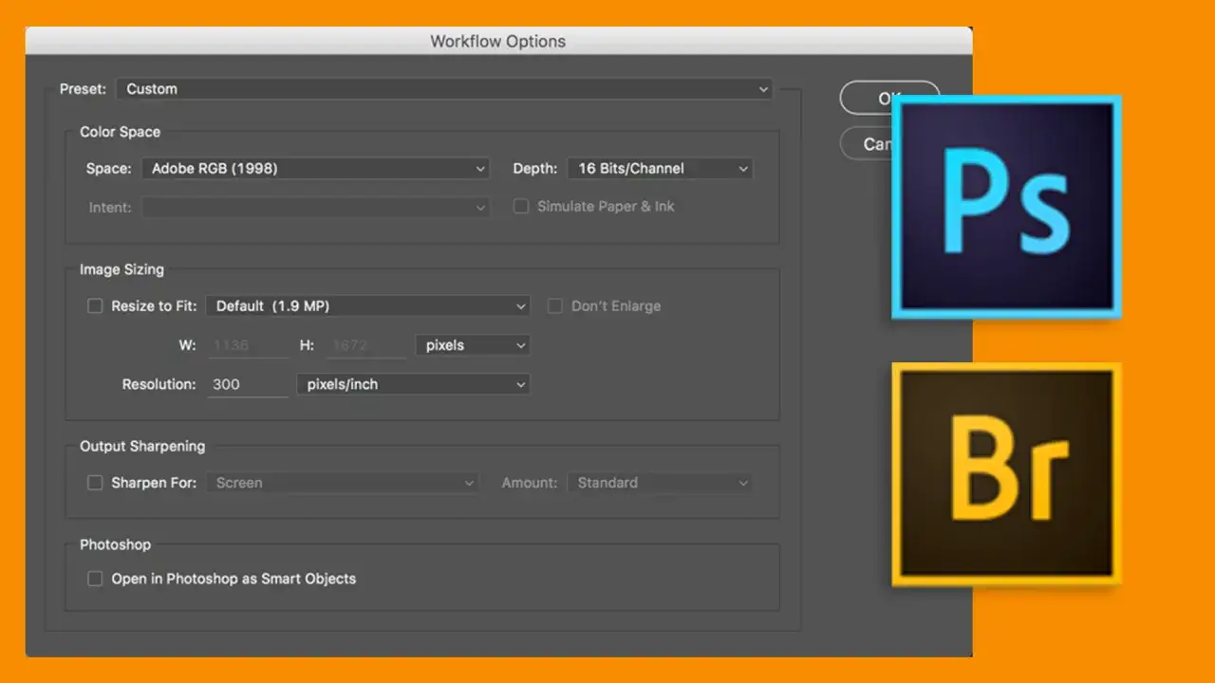Confirm the dialog with the OK button
Screen dimensions: 1215x683
[x=889, y=99]
